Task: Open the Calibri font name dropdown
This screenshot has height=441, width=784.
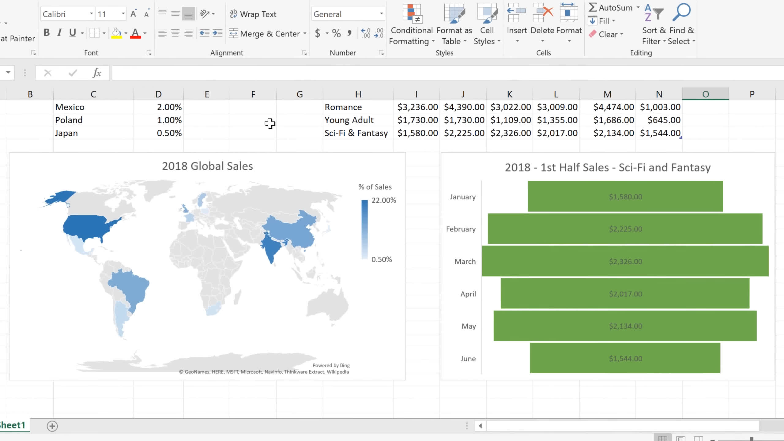Action: [91, 14]
